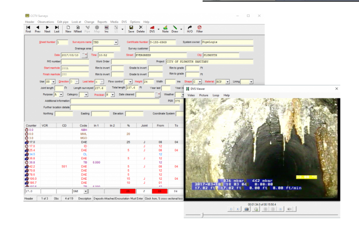Open Picture menu in DVS Viewer
Image resolution: width=359 pixels, height=233 pixels.
(x=204, y=95)
